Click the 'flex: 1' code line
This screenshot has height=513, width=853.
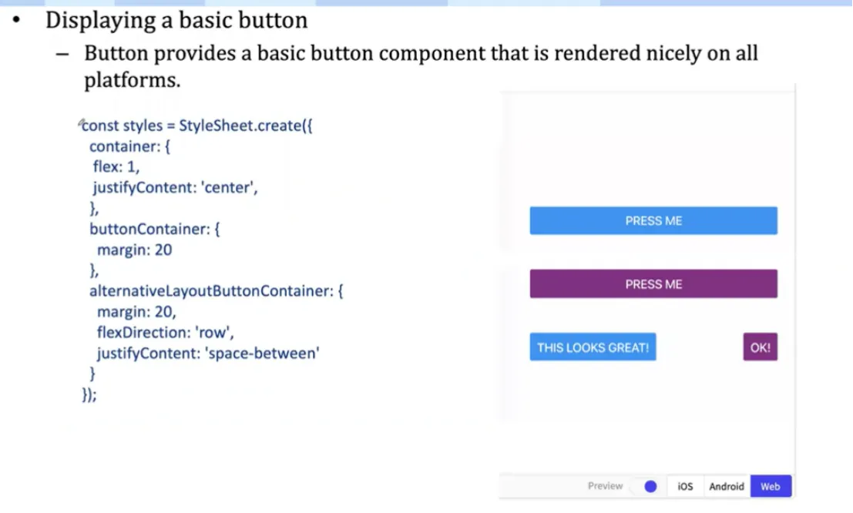(x=116, y=167)
